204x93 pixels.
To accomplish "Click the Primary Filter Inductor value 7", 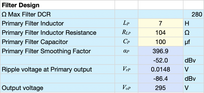I will [161, 23].
